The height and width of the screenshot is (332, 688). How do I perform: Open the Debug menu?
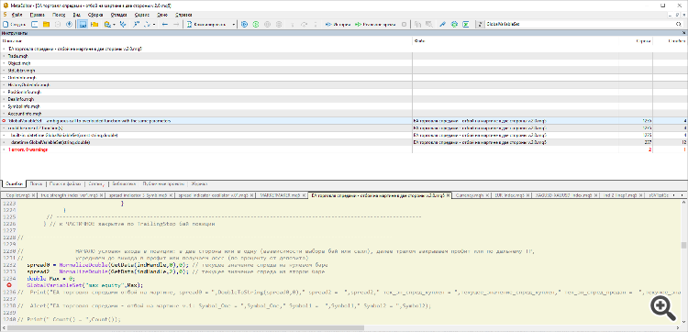118,15
